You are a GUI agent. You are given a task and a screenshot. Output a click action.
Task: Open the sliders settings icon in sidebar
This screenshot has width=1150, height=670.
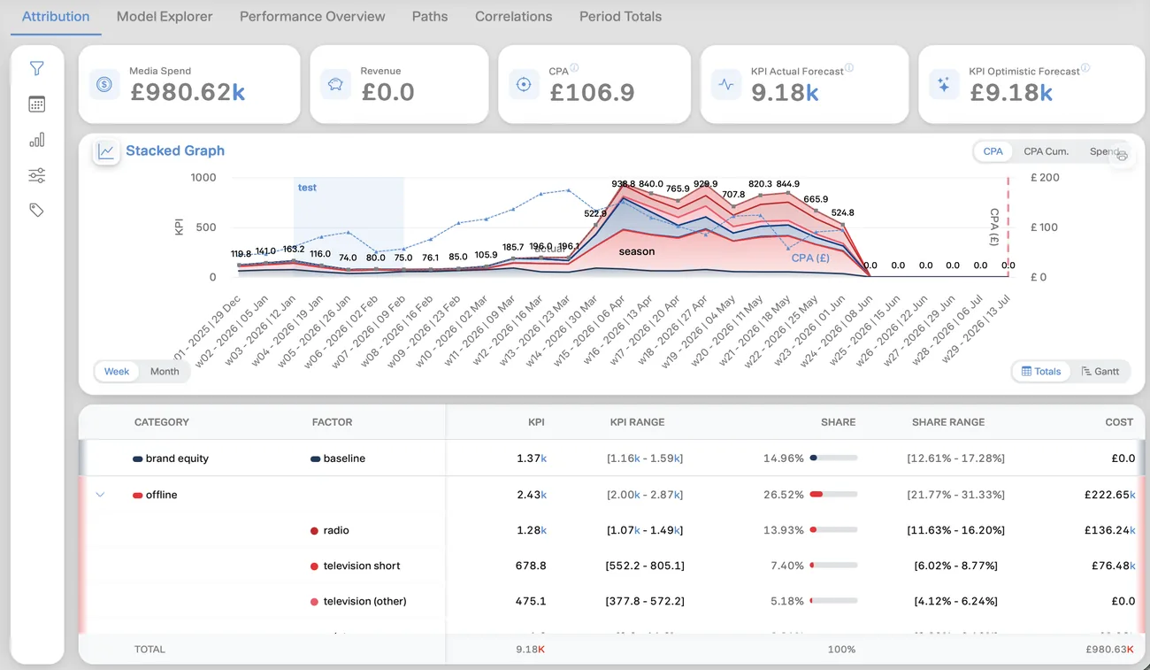(x=36, y=175)
